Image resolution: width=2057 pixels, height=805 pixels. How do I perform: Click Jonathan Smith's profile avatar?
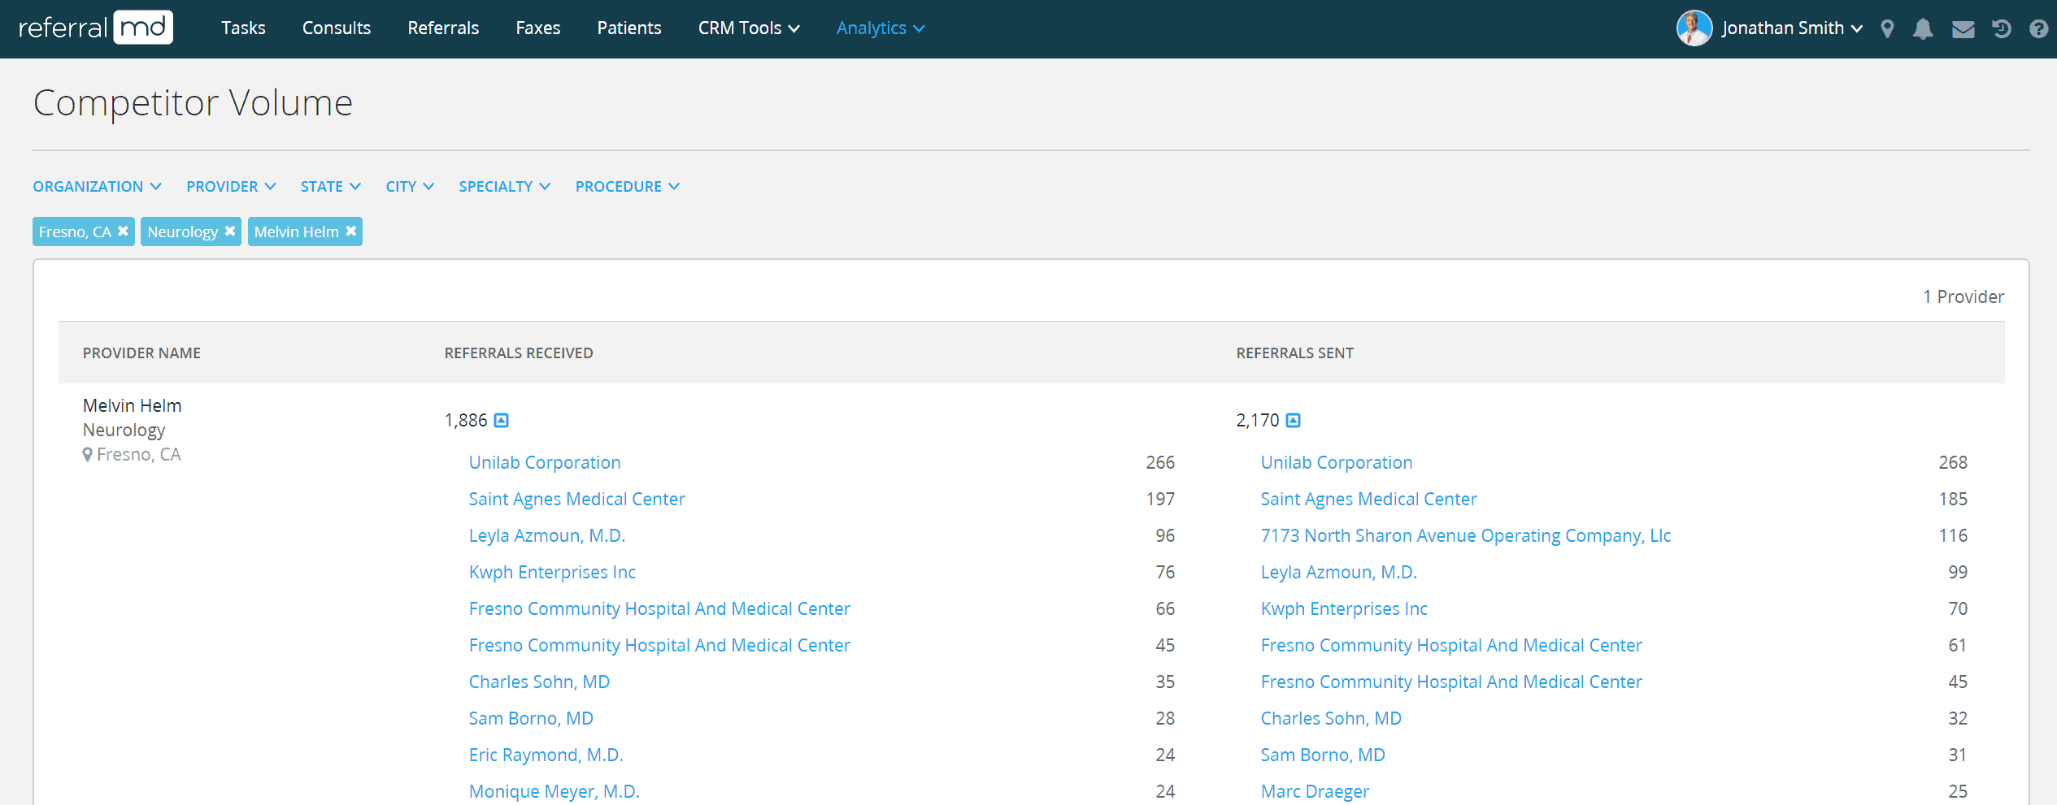[1694, 28]
